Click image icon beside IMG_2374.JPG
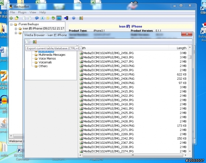Screen dimensions: 206x163 [81, 151]
